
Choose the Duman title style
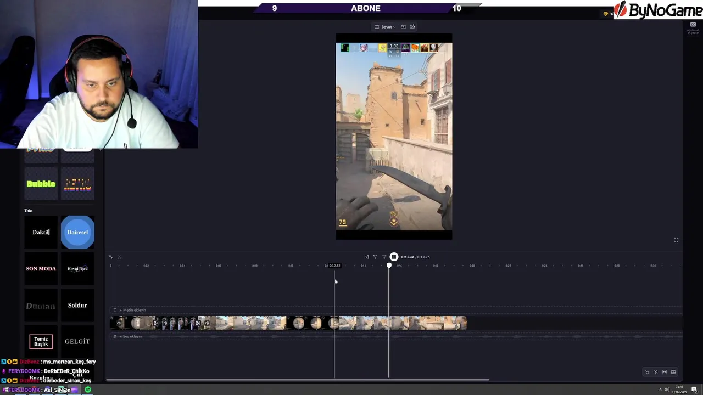click(41, 306)
